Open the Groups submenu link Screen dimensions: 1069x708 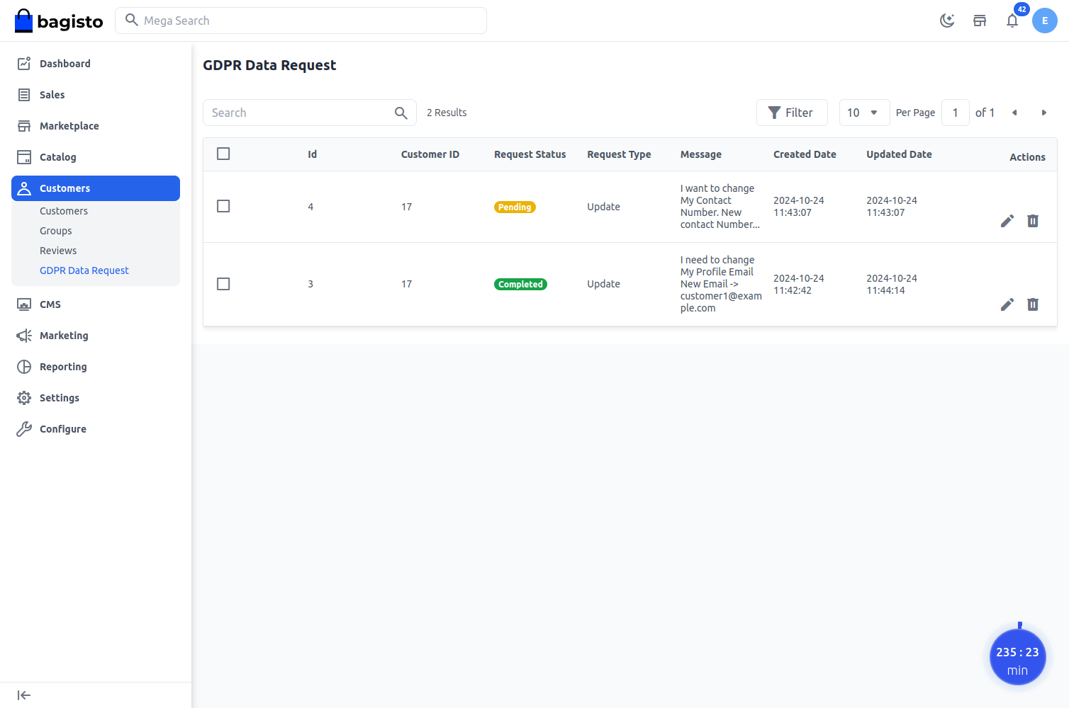(x=56, y=231)
